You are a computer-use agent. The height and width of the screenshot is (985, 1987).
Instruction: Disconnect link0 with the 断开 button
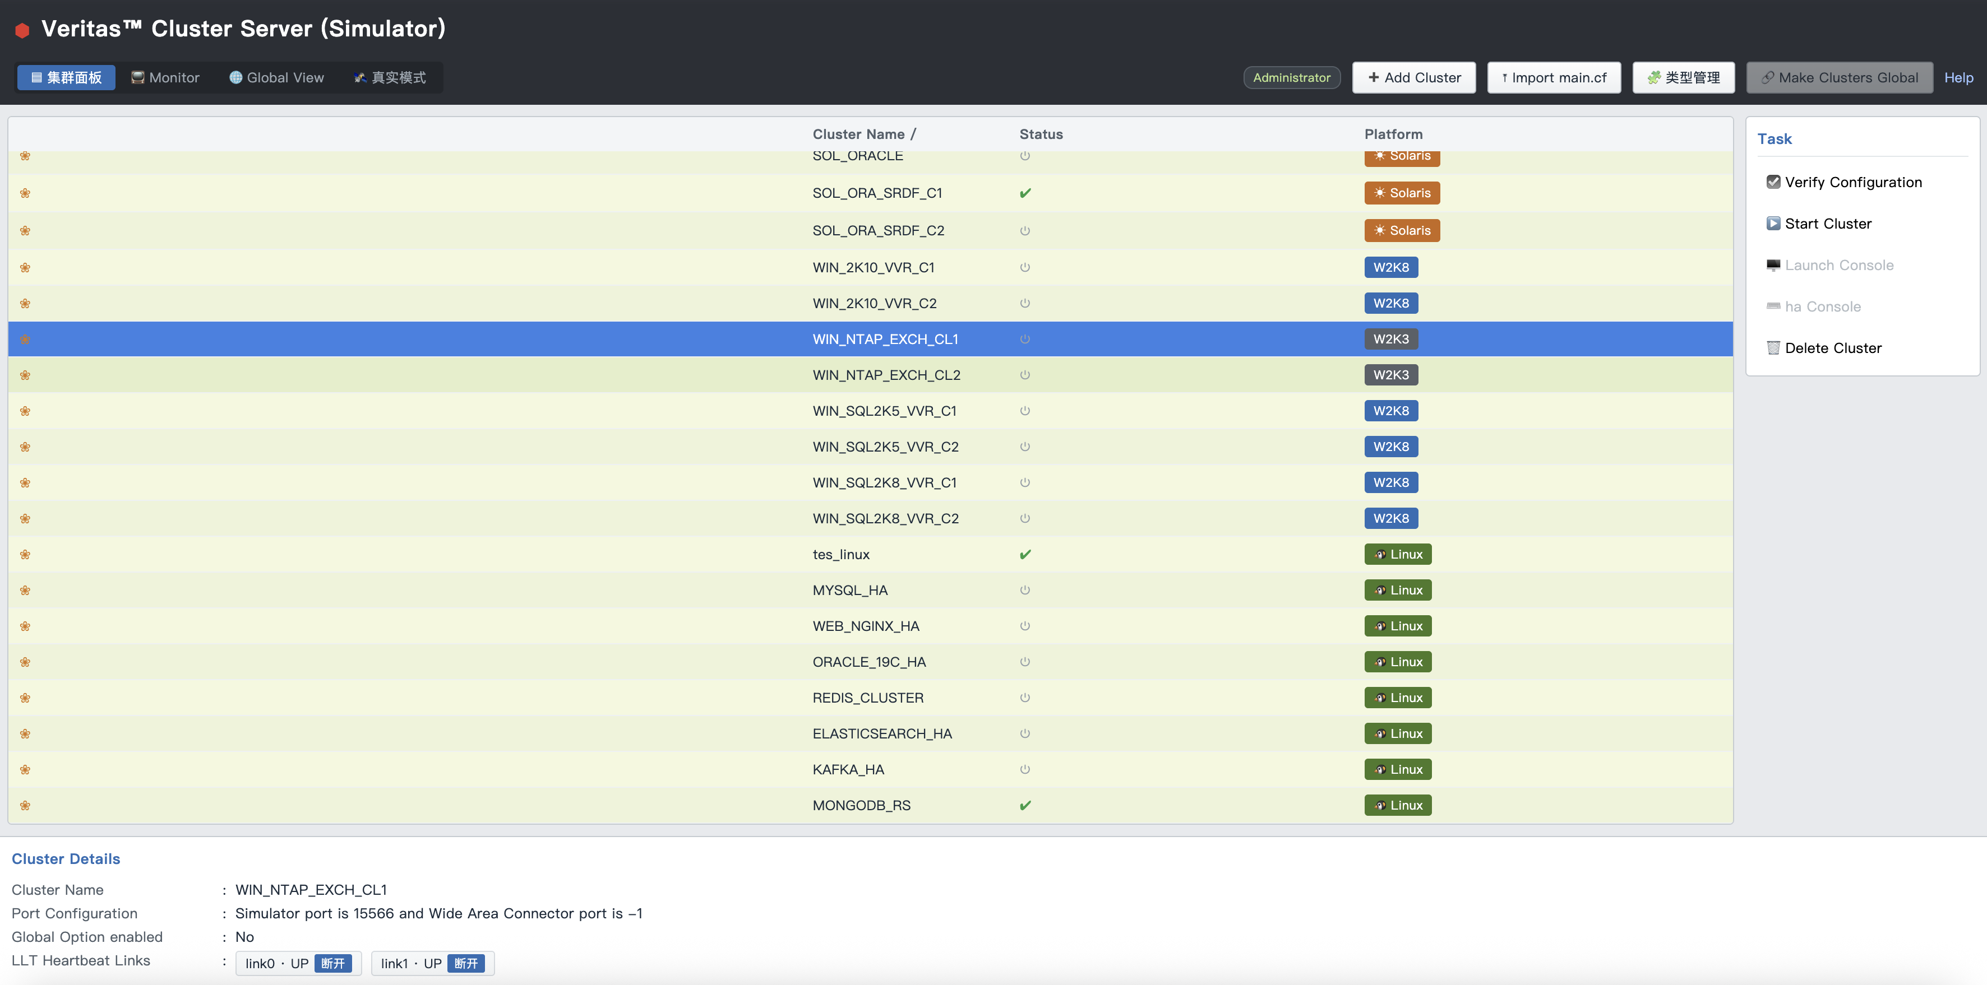(333, 963)
